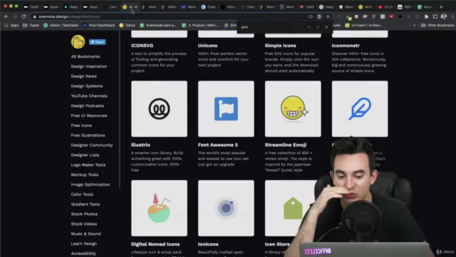Click the find-in-page search field
456x257 pixels.
tap(271, 27)
